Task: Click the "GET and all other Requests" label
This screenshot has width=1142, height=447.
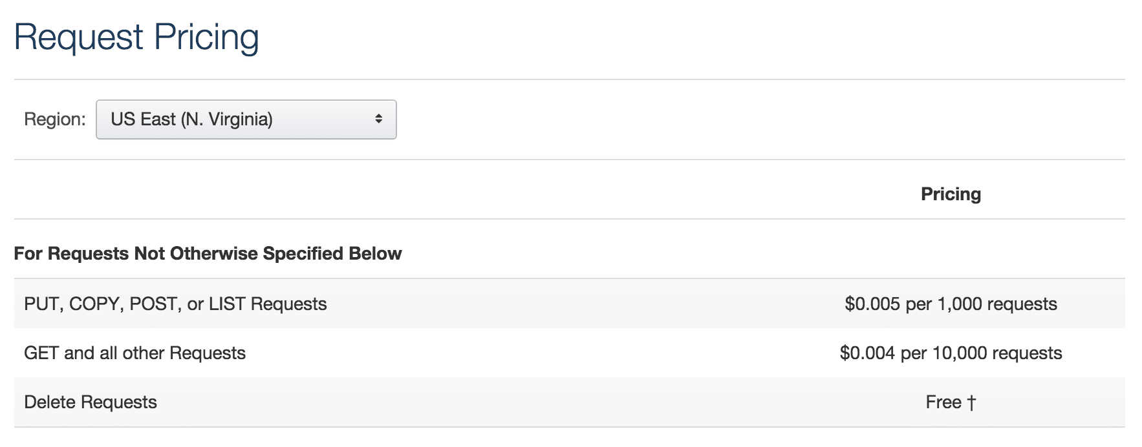Action: pyautogui.click(x=135, y=353)
